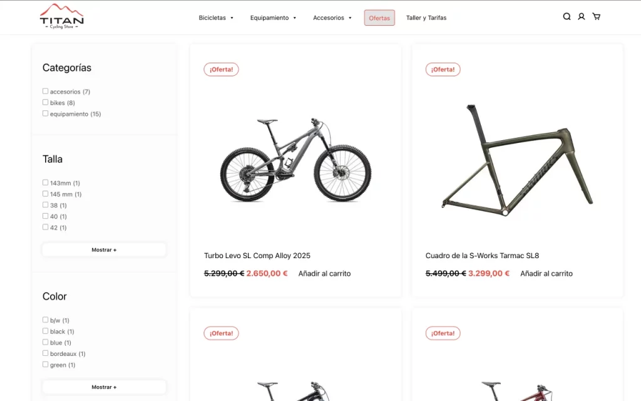Click Mostrar + under Color filters
Image resolution: width=641 pixels, height=401 pixels.
click(104, 387)
